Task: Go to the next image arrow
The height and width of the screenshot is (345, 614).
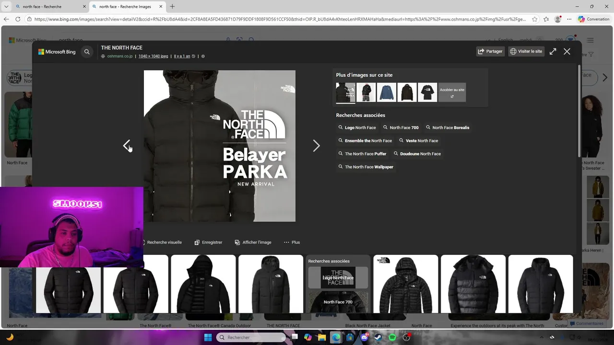Action: [x=316, y=146]
